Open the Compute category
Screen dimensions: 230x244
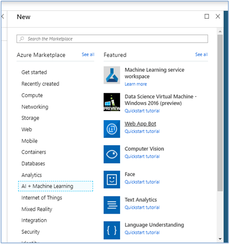(32, 96)
